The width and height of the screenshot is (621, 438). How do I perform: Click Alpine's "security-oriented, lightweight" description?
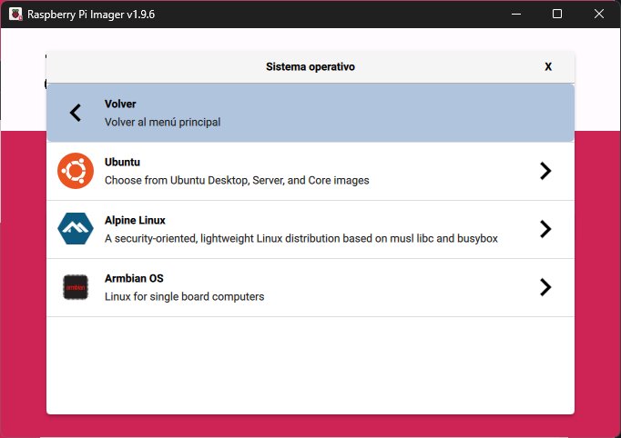point(300,238)
